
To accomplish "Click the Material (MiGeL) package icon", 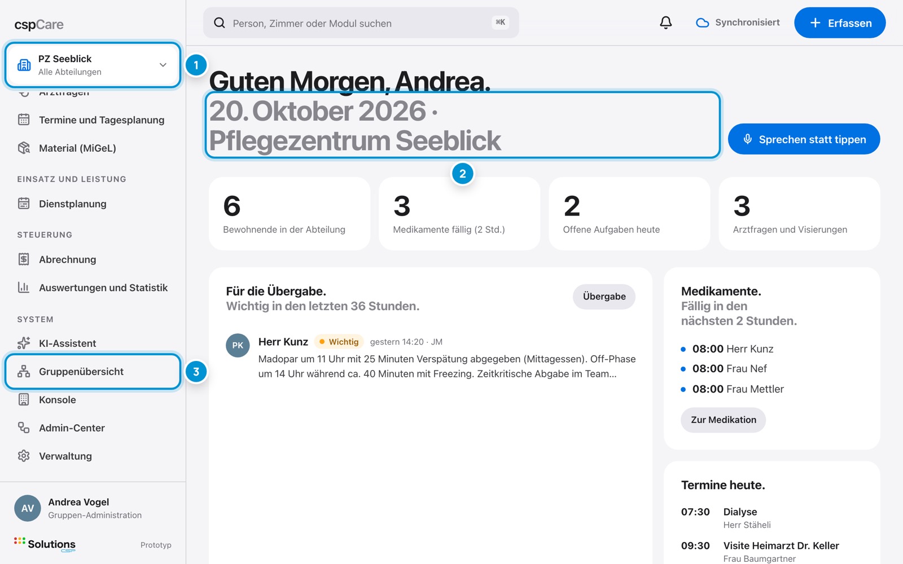I will 24,148.
